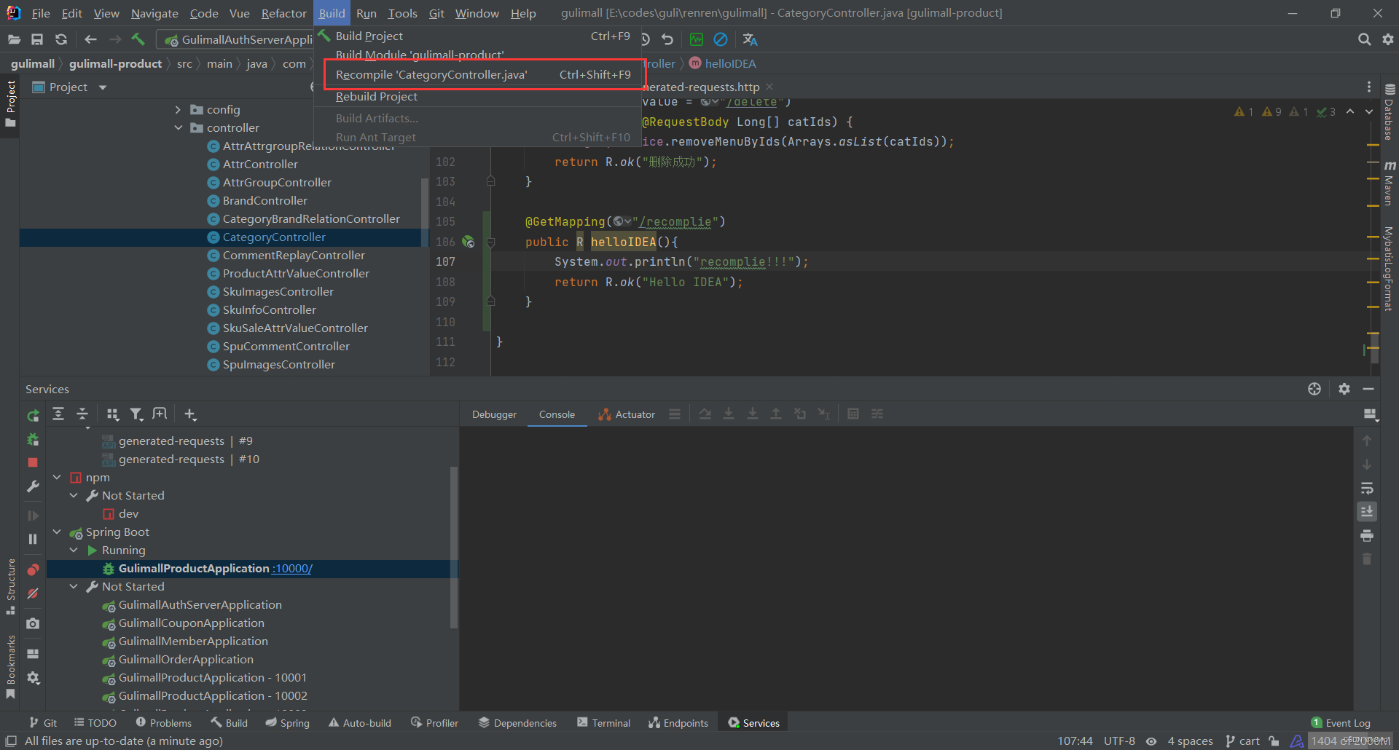Click the Step Over debugger icon

705,414
